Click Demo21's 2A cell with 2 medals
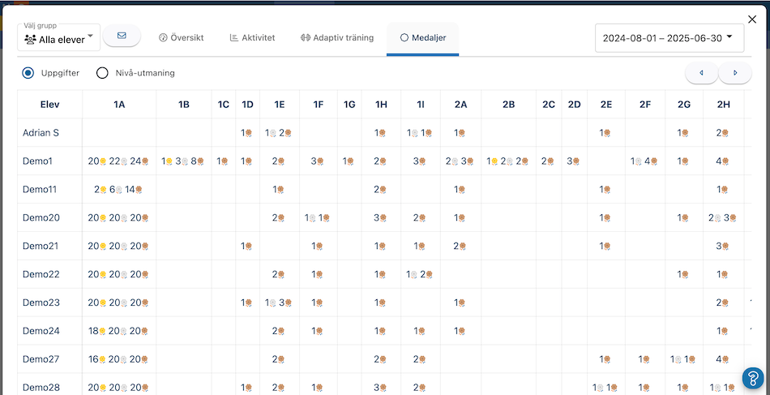The height and width of the screenshot is (395, 770). point(460,246)
